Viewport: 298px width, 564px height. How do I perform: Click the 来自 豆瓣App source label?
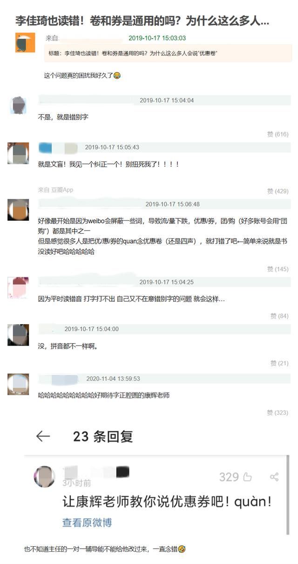(55, 190)
